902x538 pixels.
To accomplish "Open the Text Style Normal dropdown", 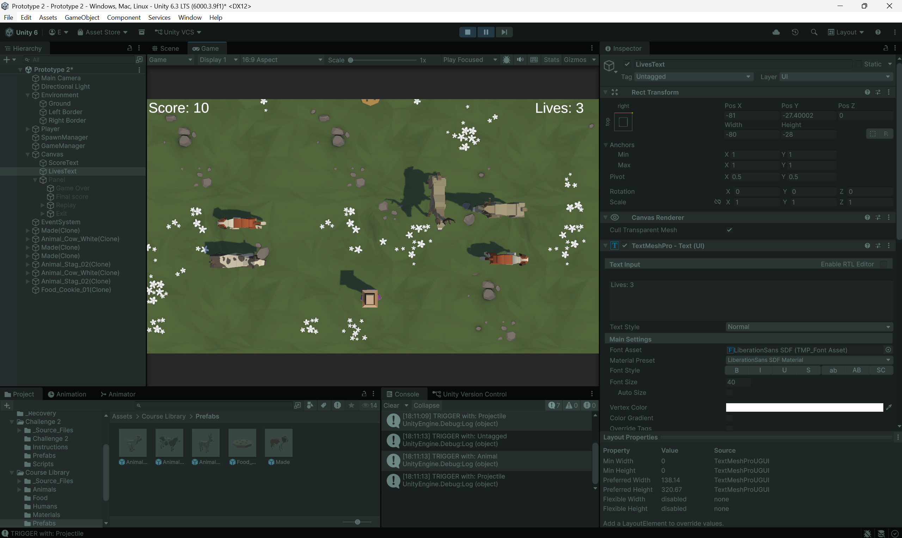I will (x=809, y=327).
